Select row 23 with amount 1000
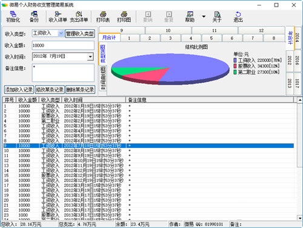303x228 pixels. 148,215
